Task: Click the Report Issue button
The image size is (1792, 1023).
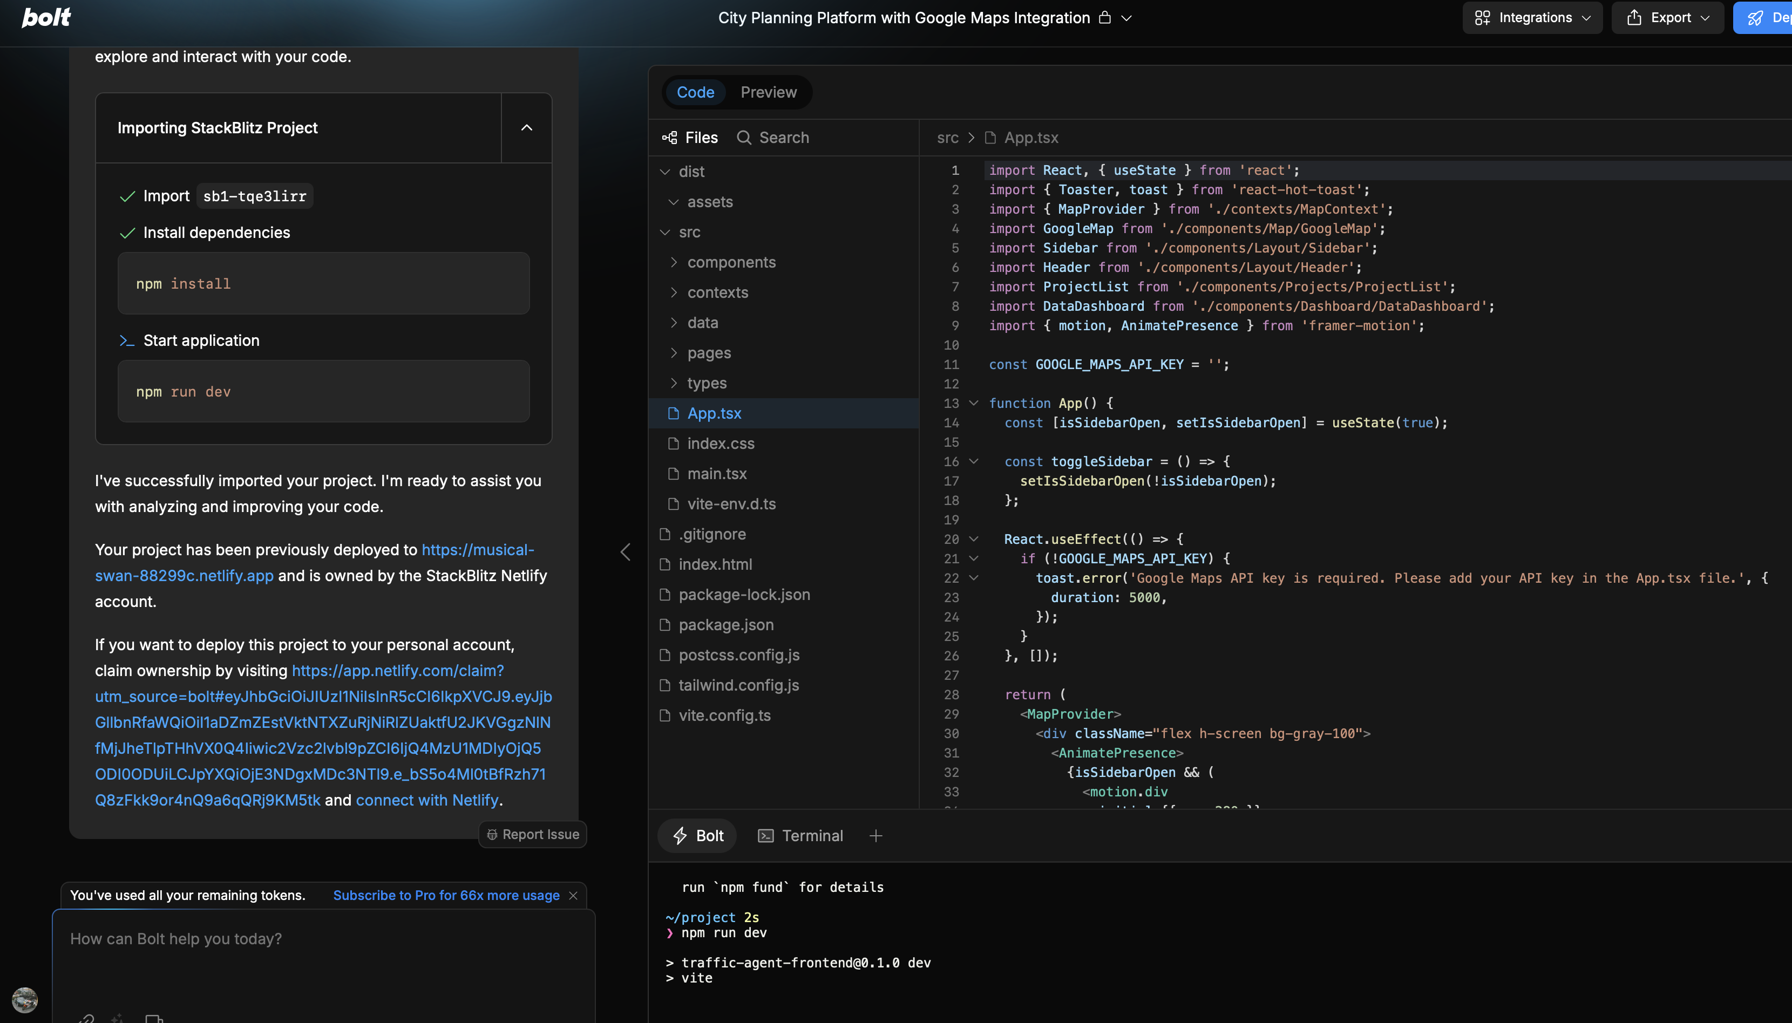Action: tap(533, 834)
